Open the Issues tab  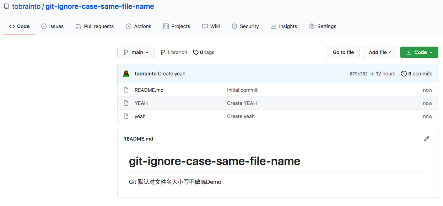(x=52, y=26)
